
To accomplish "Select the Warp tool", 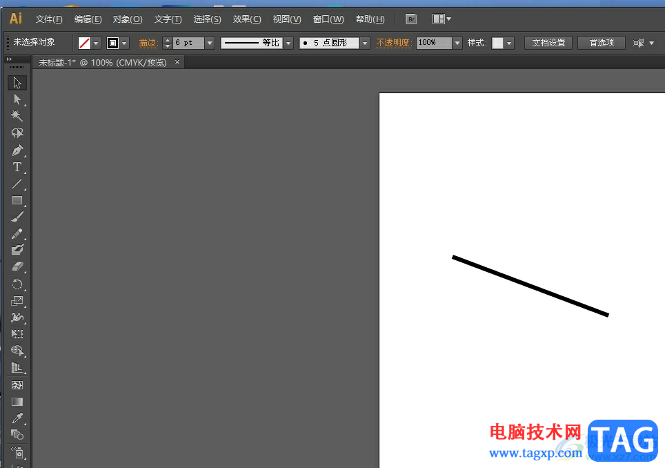I will point(17,318).
